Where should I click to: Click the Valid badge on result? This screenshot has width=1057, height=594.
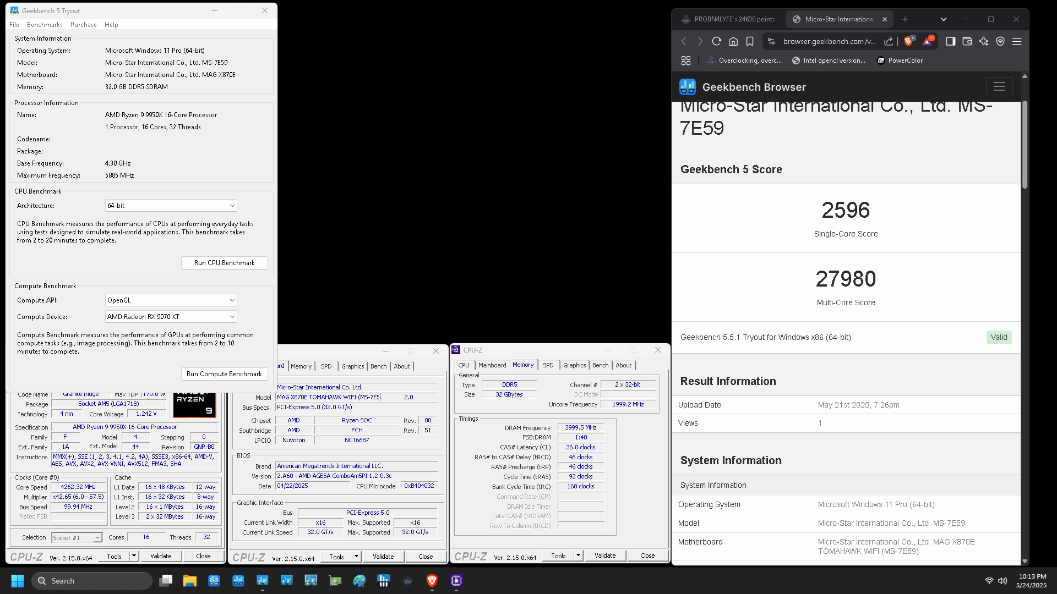[999, 338]
